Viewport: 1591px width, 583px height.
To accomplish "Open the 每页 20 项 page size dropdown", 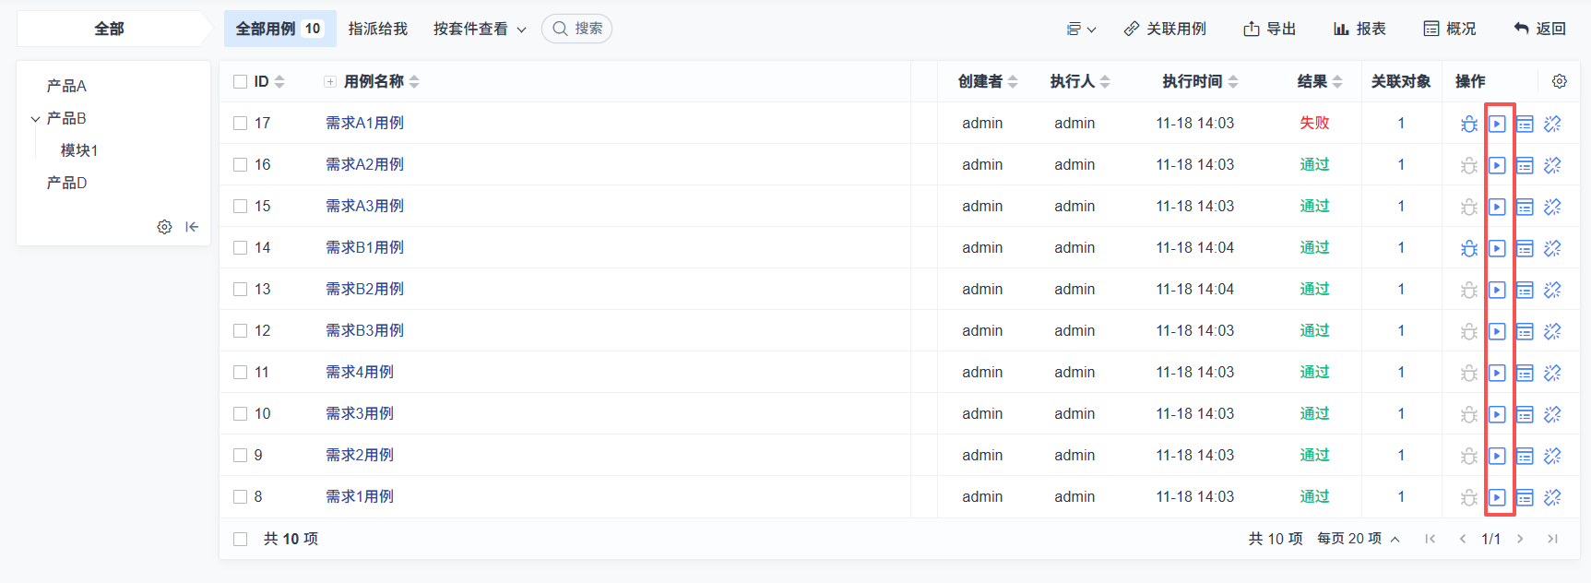I will coord(1358,539).
